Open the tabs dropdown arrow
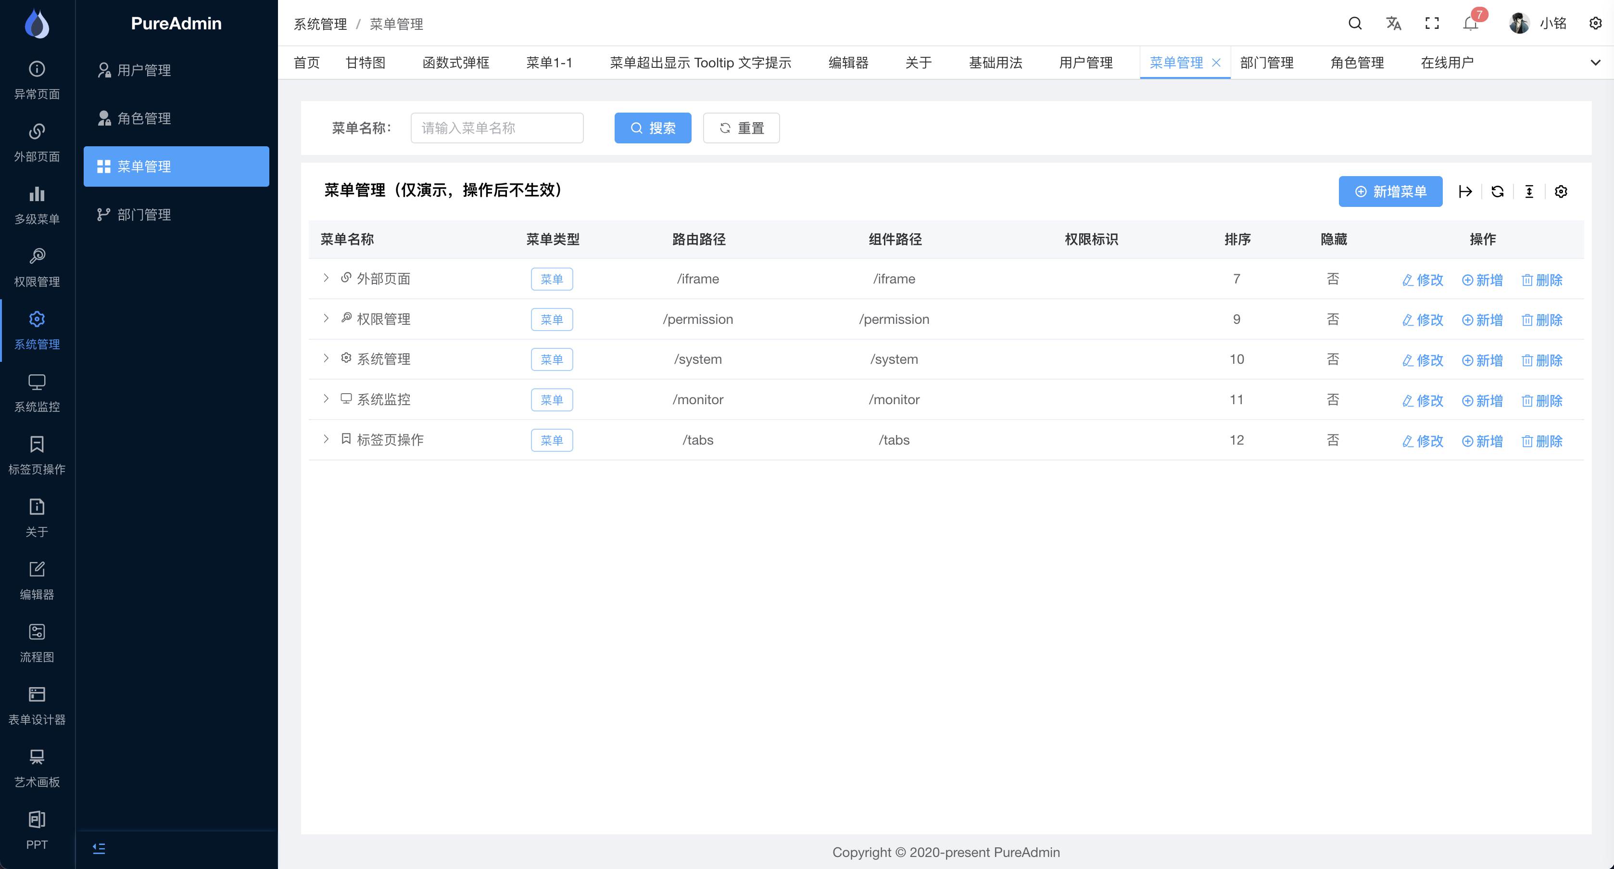 1595,62
